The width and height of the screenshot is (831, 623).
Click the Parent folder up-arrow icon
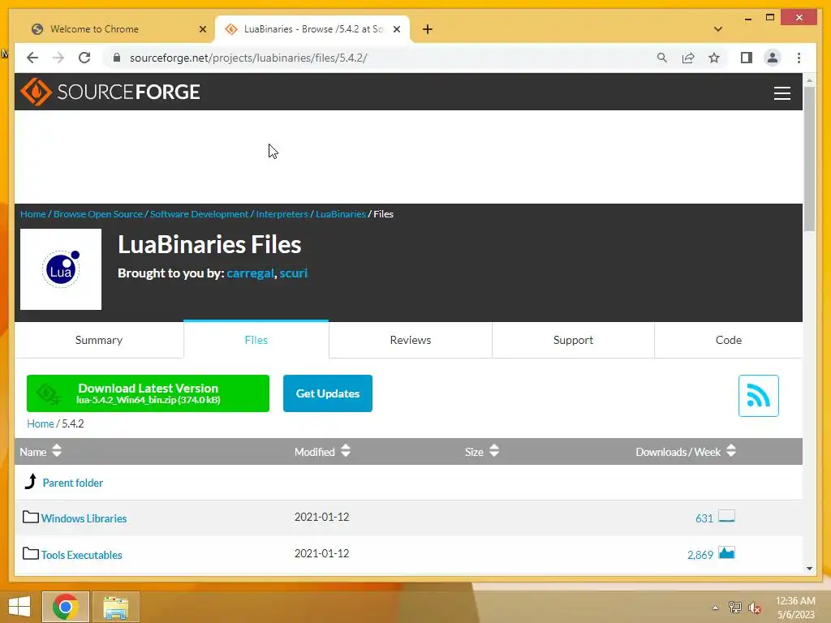point(31,481)
